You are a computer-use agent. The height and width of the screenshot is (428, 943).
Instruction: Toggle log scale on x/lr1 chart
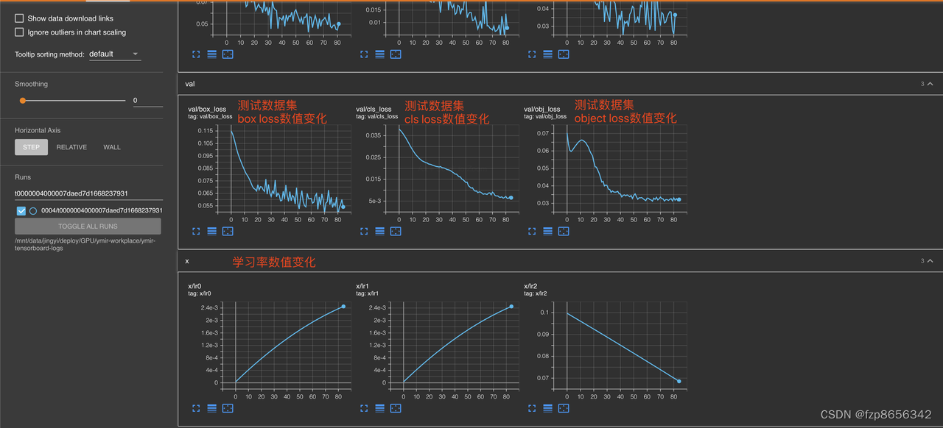click(x=379, y=407)
